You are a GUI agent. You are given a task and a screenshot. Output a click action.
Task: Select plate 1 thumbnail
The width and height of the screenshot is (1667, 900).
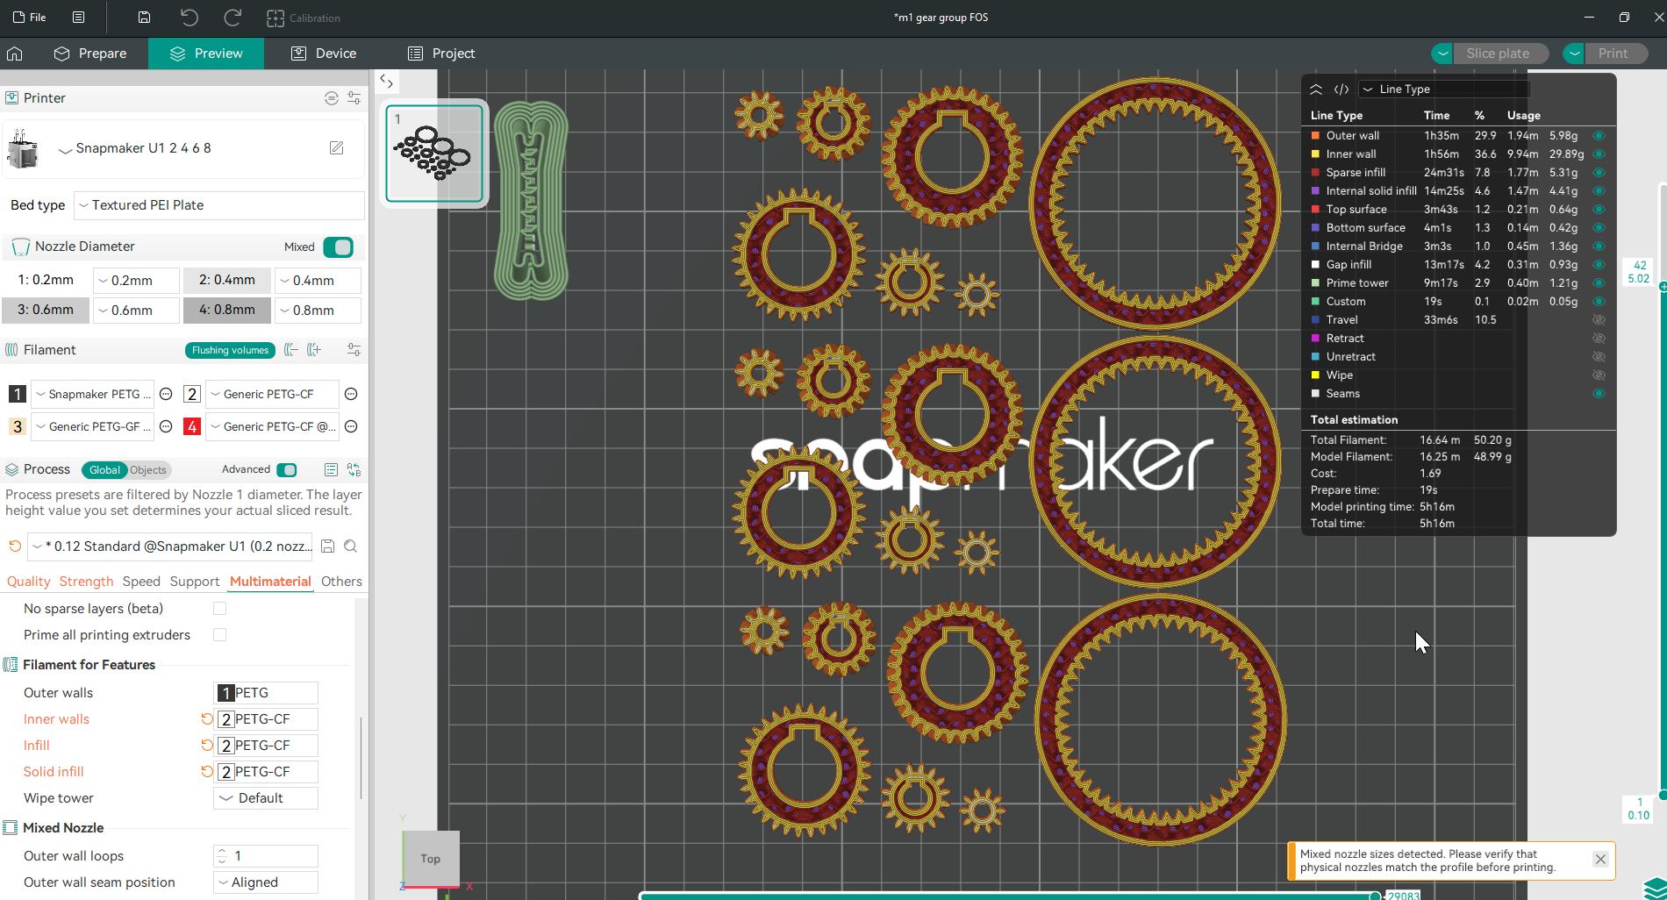434,153
